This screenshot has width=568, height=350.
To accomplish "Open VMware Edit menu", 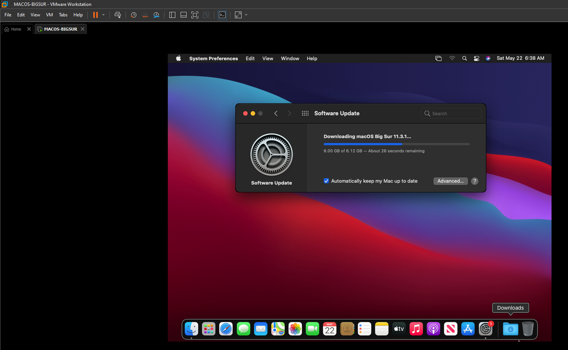I will pos(21,15).
